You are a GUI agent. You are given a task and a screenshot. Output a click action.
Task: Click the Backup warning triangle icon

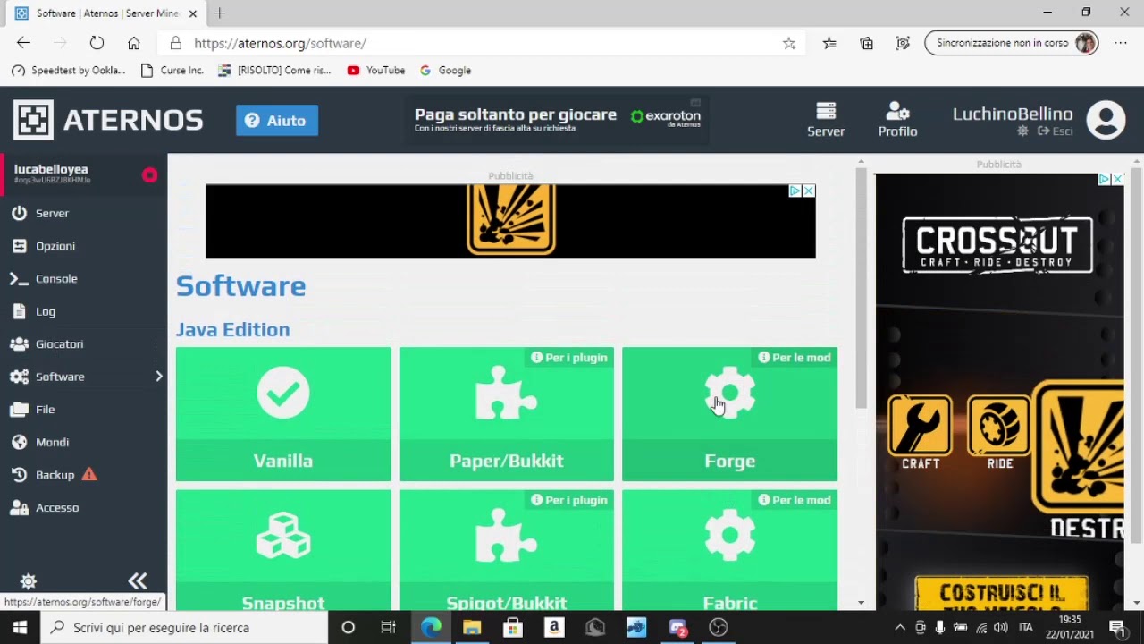(x=88, y=474)
